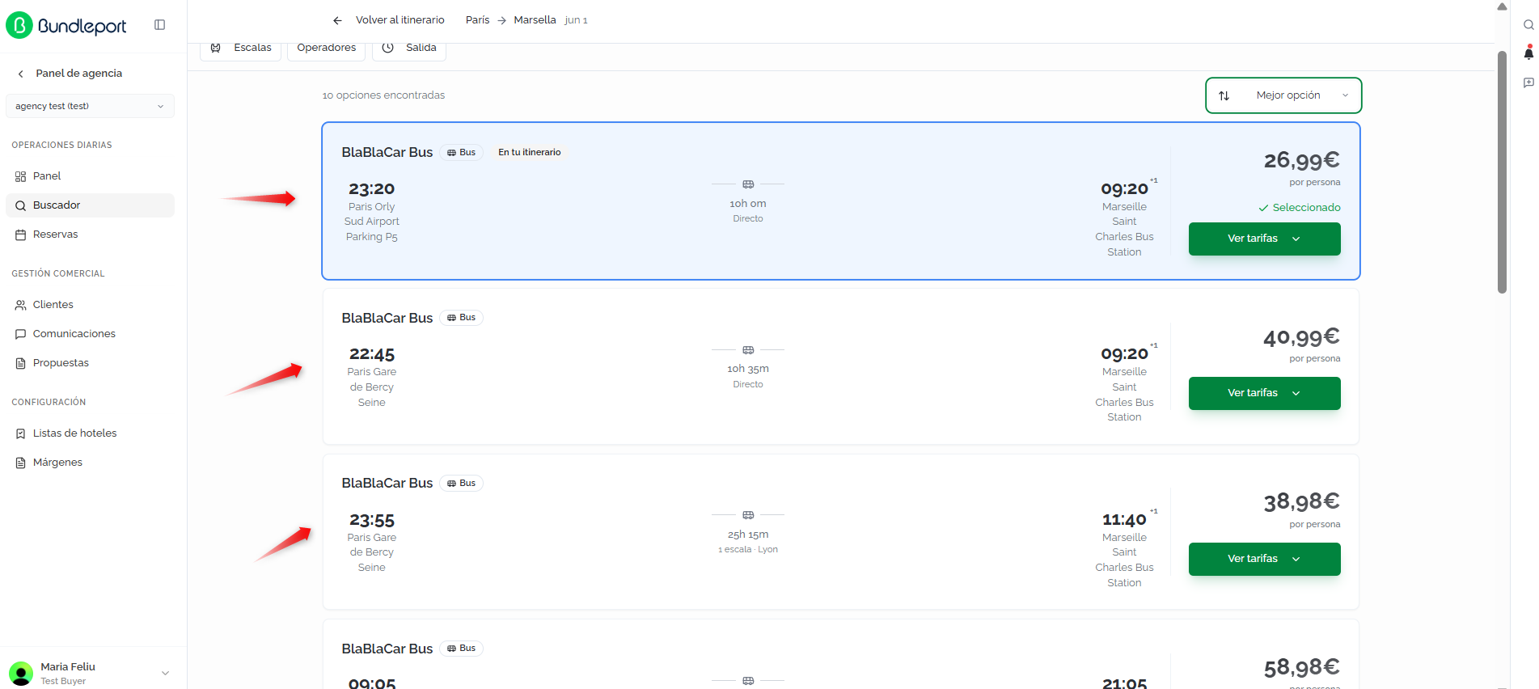This screenshot has width=1539, height=689.
Task: Select the 23:20 Paris Orly departure time
Action: 372,189
